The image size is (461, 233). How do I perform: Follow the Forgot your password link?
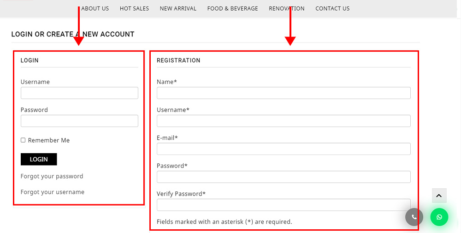[x=52, y=176]
